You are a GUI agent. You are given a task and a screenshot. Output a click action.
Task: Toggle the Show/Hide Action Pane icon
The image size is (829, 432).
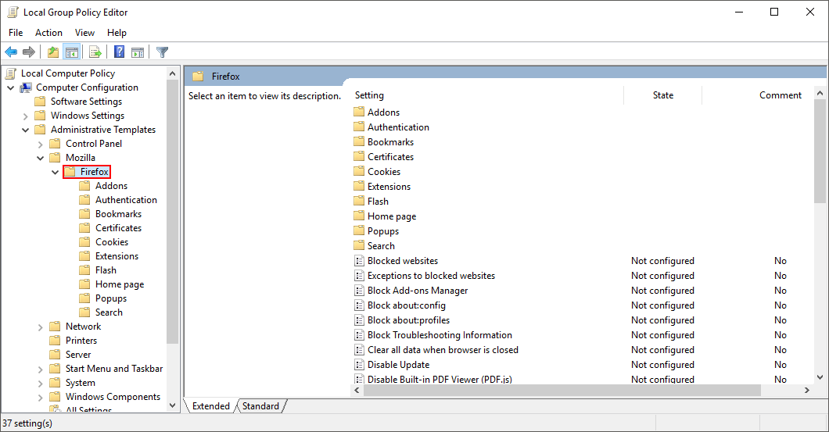[x=138, y=52]
